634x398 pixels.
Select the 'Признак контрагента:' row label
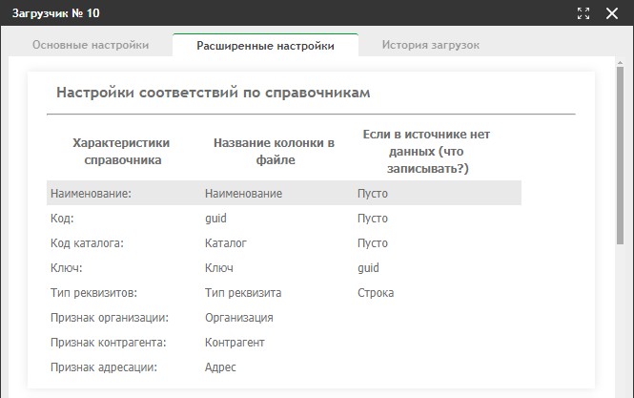point(109,343)
